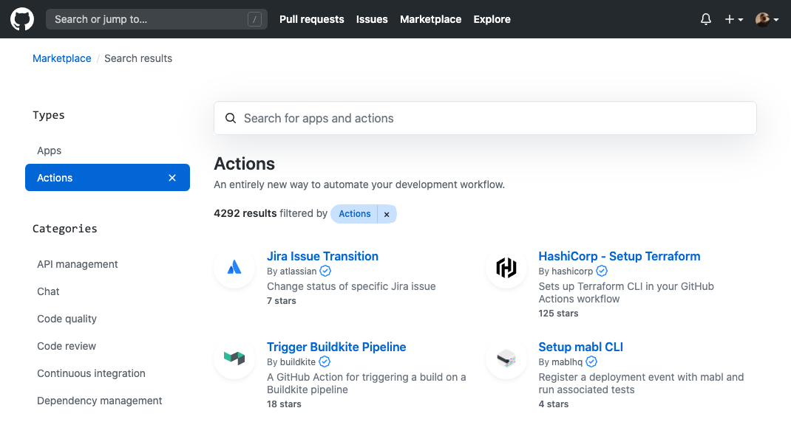Open the plus create-new dropdown
Screen dimensions: 791x422
click(733, 19)
